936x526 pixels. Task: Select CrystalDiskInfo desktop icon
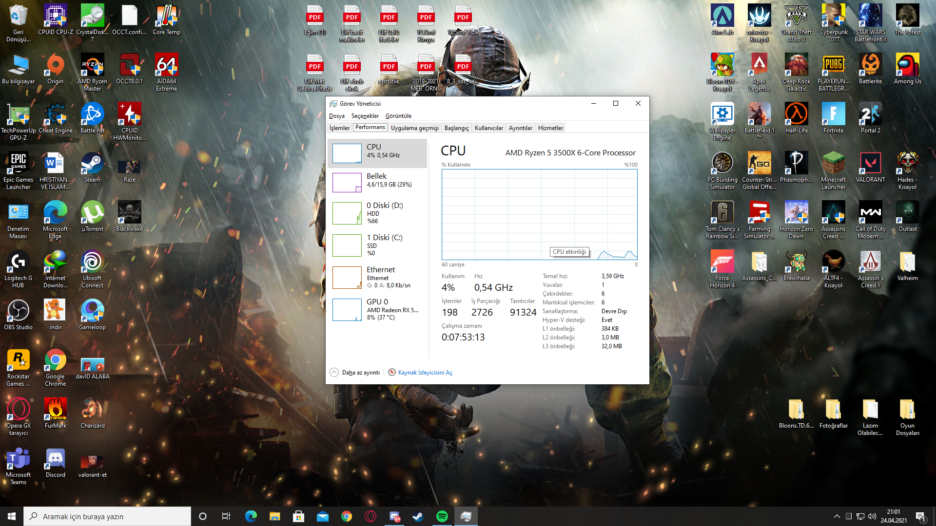click(93, 23)
